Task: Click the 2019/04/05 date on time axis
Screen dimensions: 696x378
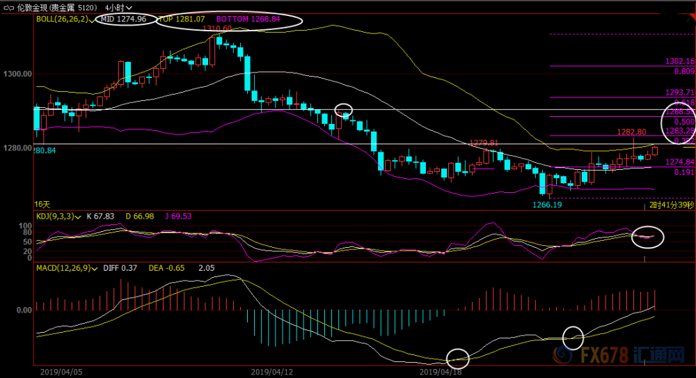Action: point(61,372)
